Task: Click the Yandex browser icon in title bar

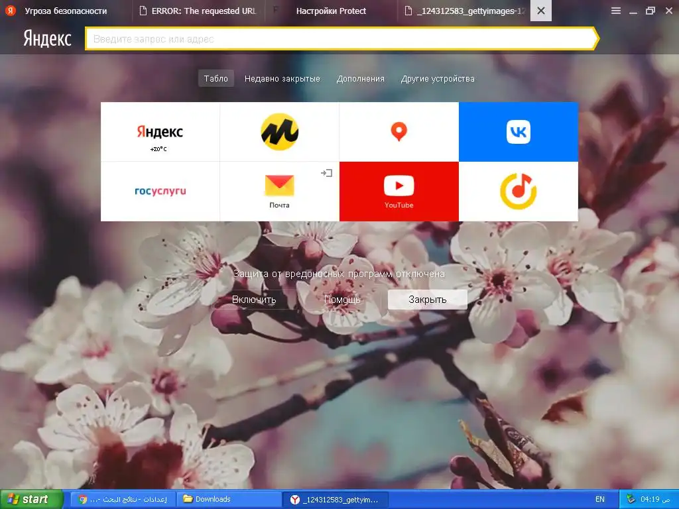Action: 11,11
